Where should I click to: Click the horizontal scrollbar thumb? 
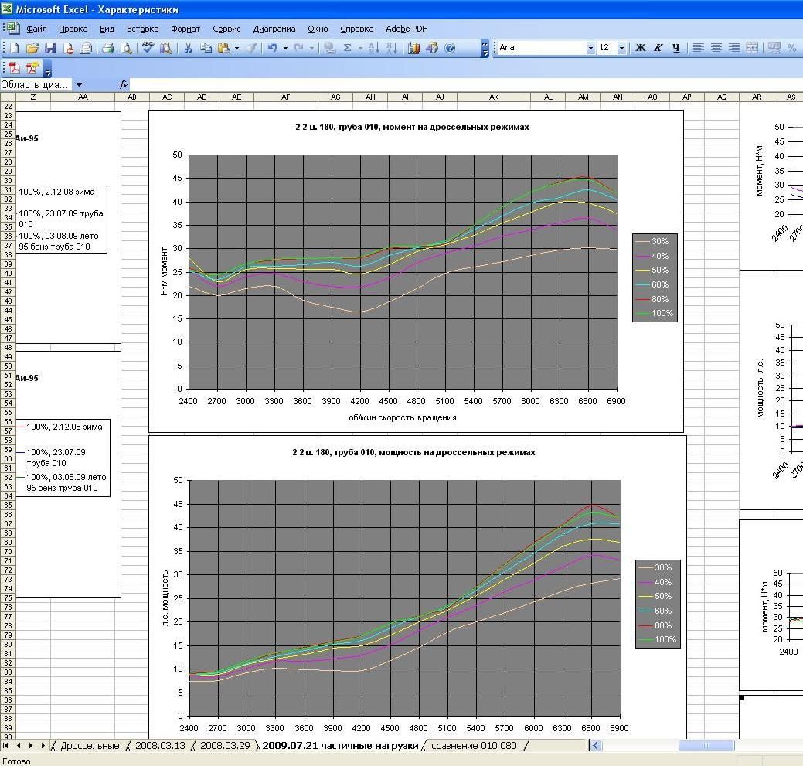[x=706, y=746]
